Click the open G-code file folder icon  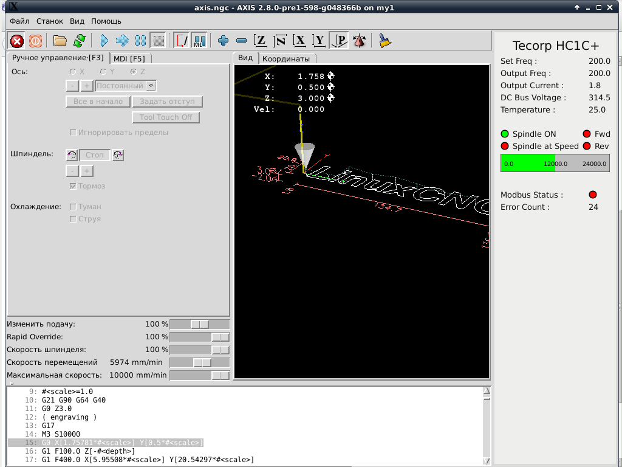click(60, 41)
